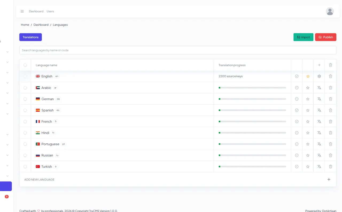This screenshot has width=342, height=212.
Task: Toggle Hindi active status icon
Action: 297,133
